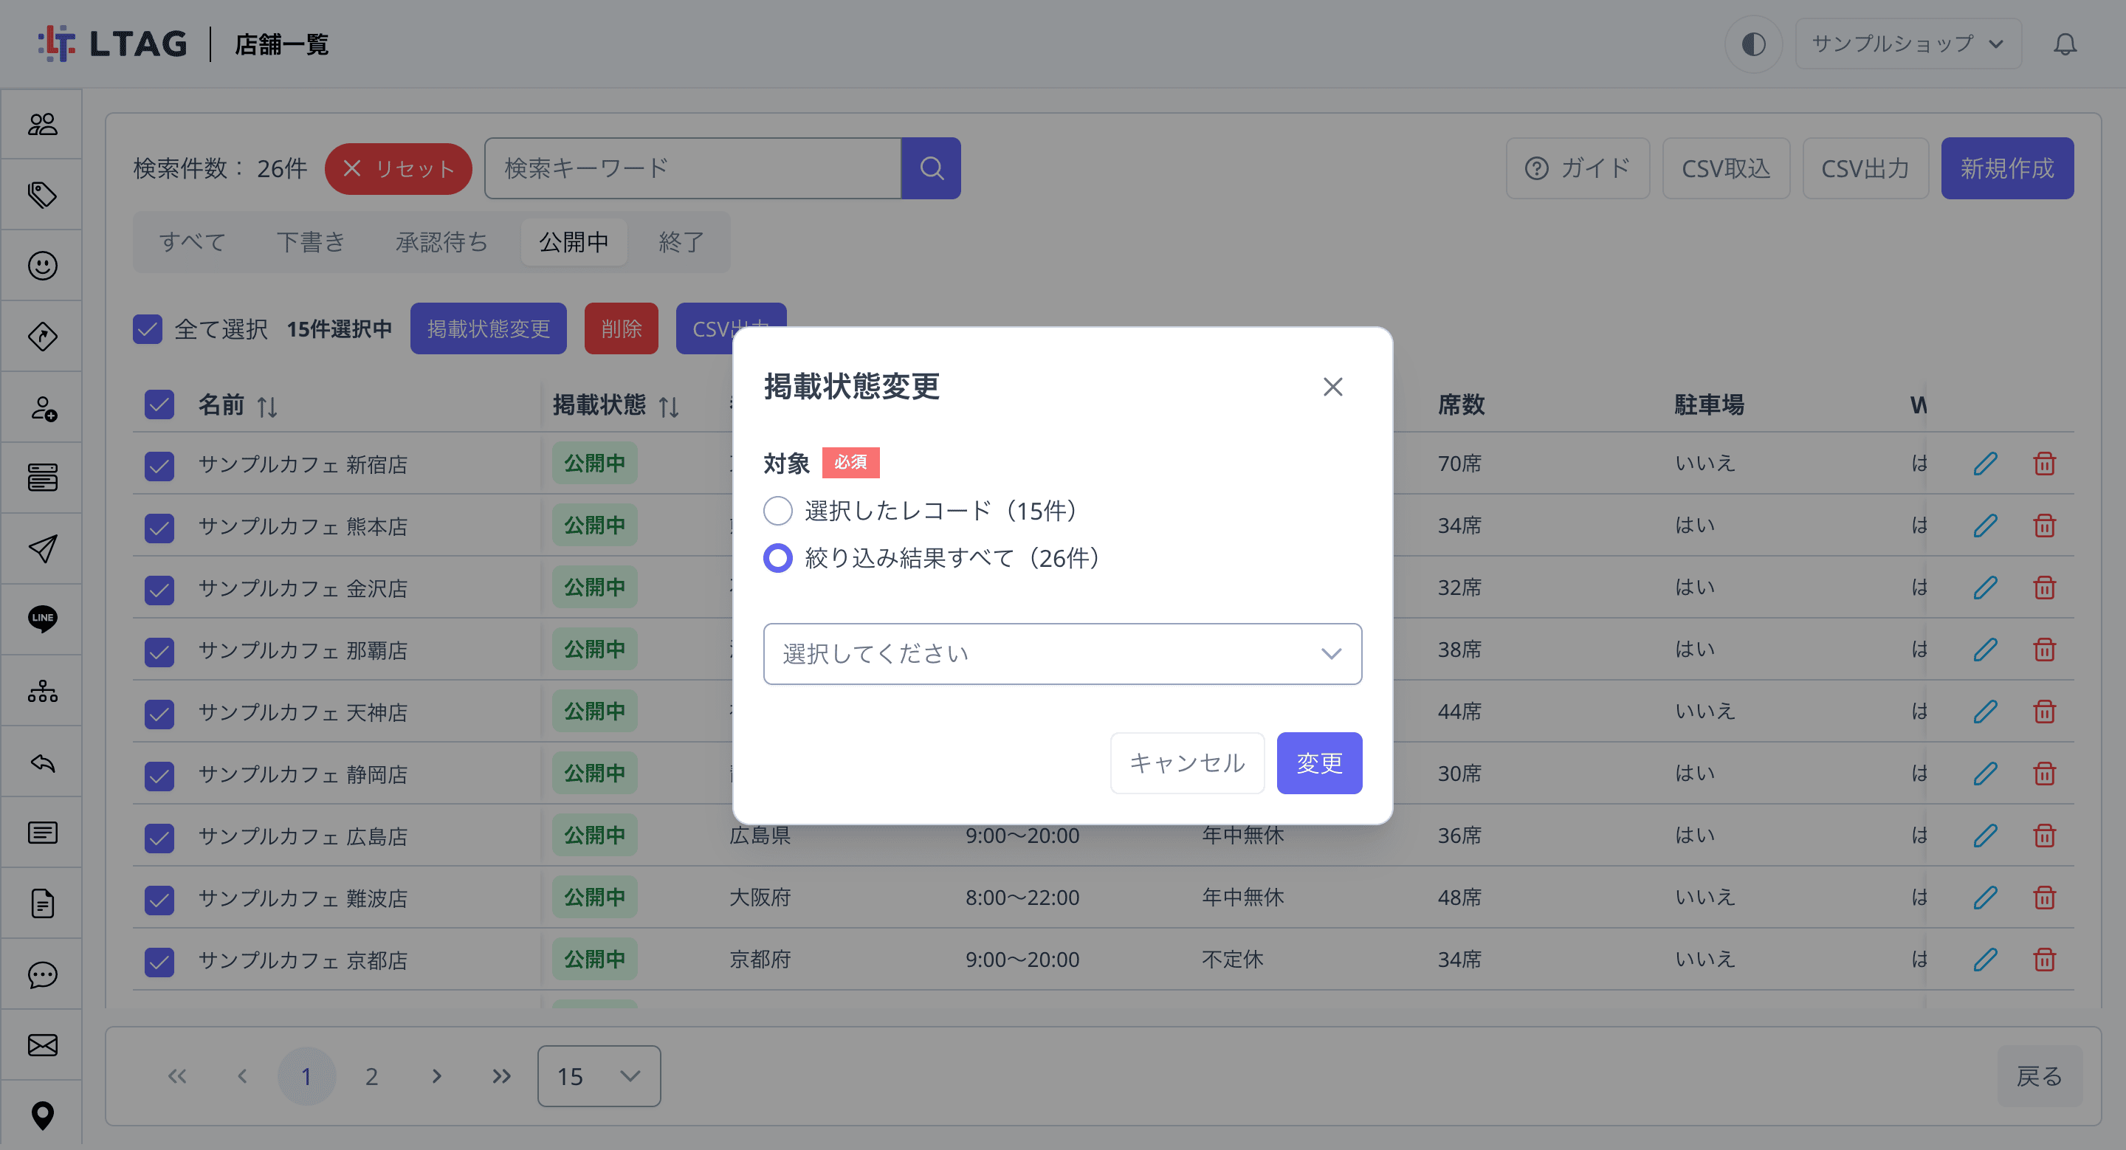This screenshot has width=2126, height=1150.
Task: Open the paper plane send icon
Action: click(42, 548)
